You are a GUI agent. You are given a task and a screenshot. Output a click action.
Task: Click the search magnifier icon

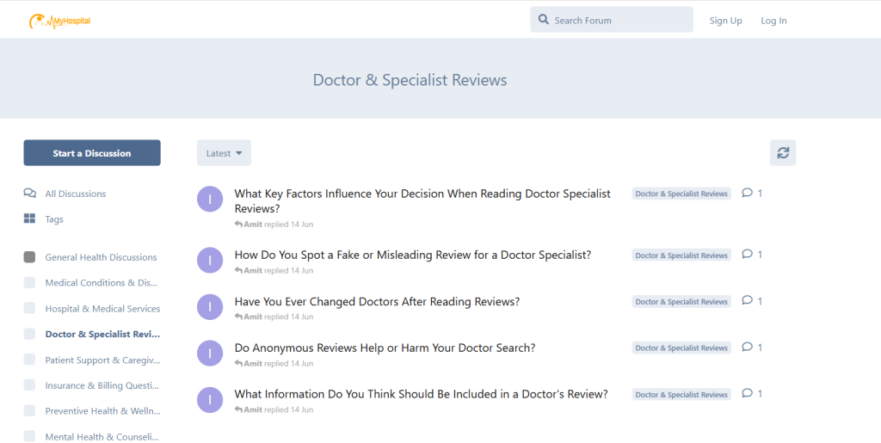[544, 20]
